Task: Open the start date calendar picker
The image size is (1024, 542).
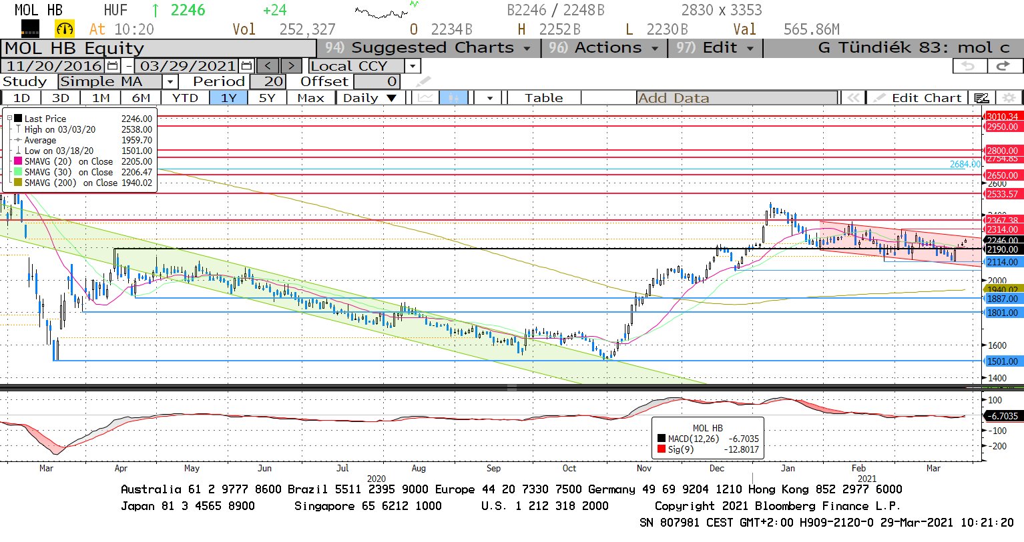Action: 112,66
